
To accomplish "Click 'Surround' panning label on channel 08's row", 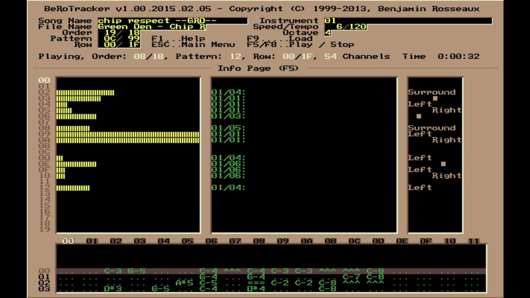I will click(432, 128).
